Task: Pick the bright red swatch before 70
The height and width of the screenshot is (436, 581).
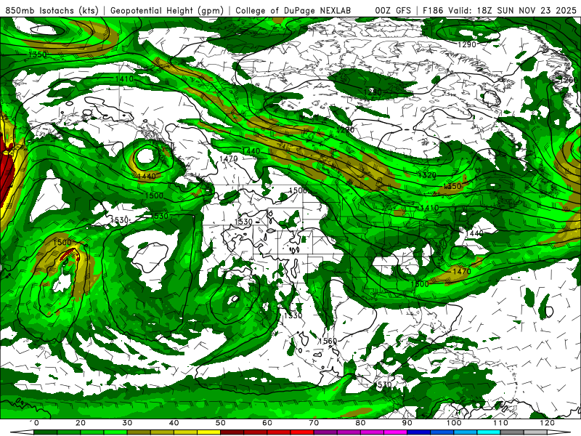Action: 302,432
